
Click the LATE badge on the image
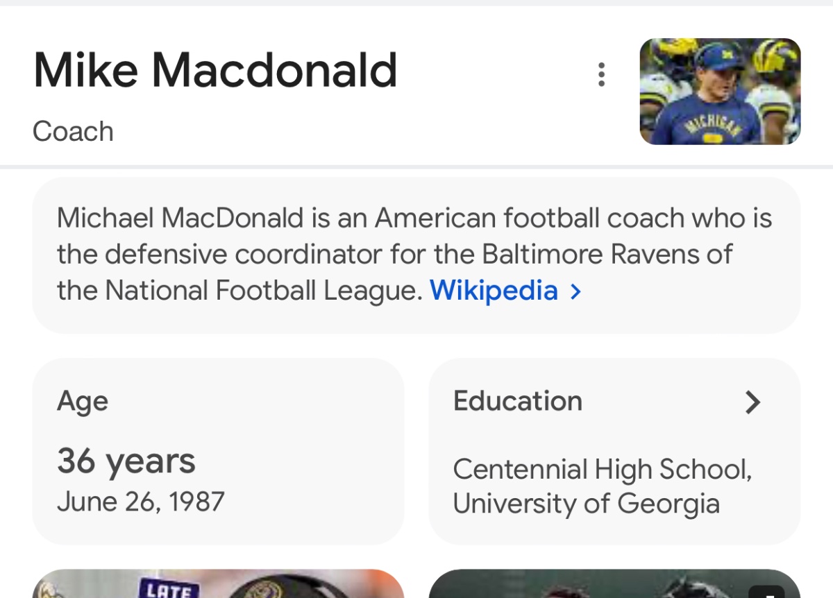171,590
